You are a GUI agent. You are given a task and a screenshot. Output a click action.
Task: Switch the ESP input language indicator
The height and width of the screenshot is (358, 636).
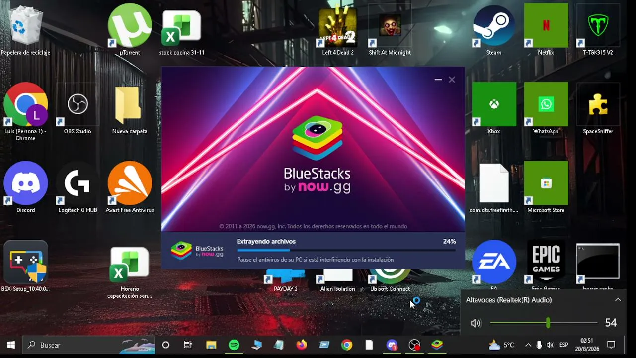coord(564,345)
